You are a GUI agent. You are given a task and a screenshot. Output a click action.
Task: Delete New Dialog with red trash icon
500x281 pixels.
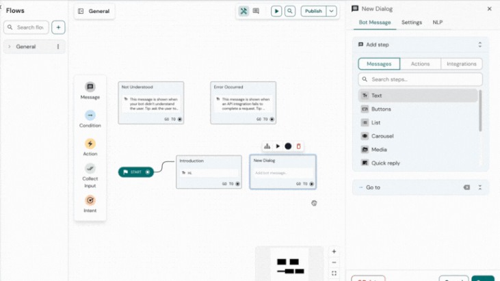(x=299, y=146)
